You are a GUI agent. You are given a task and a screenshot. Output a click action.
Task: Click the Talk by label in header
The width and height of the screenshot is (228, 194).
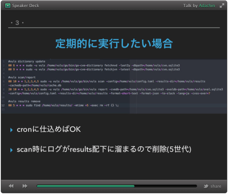pos(190,6)
